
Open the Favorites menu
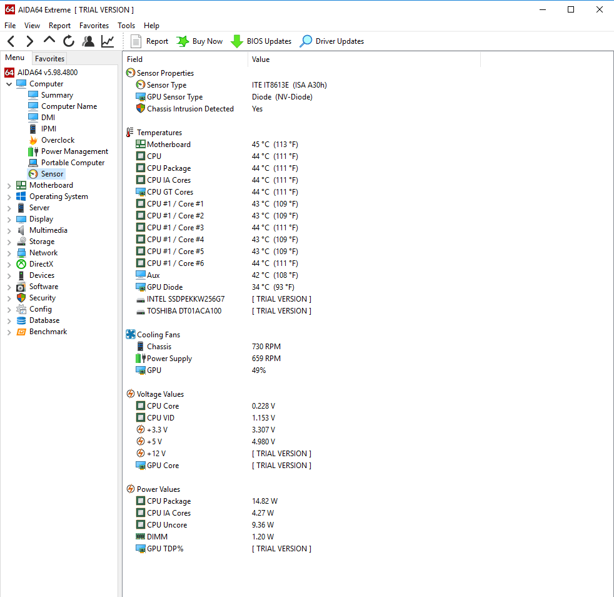(94, 26)
